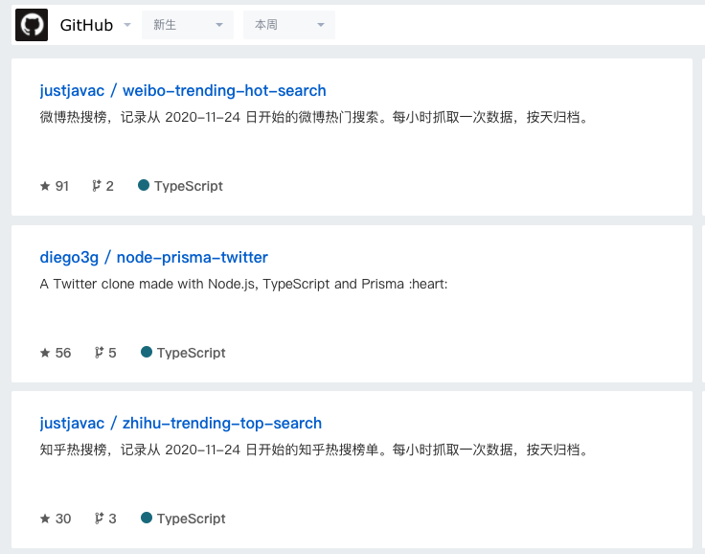Click the GitHub octocat logo icon
This screenshot has width=705, height=554.
32,25
